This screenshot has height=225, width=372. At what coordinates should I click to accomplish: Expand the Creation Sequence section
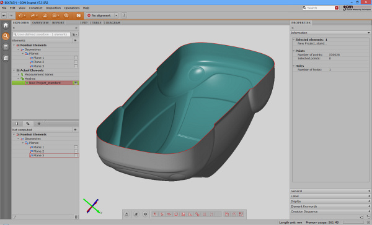(330, 211)
